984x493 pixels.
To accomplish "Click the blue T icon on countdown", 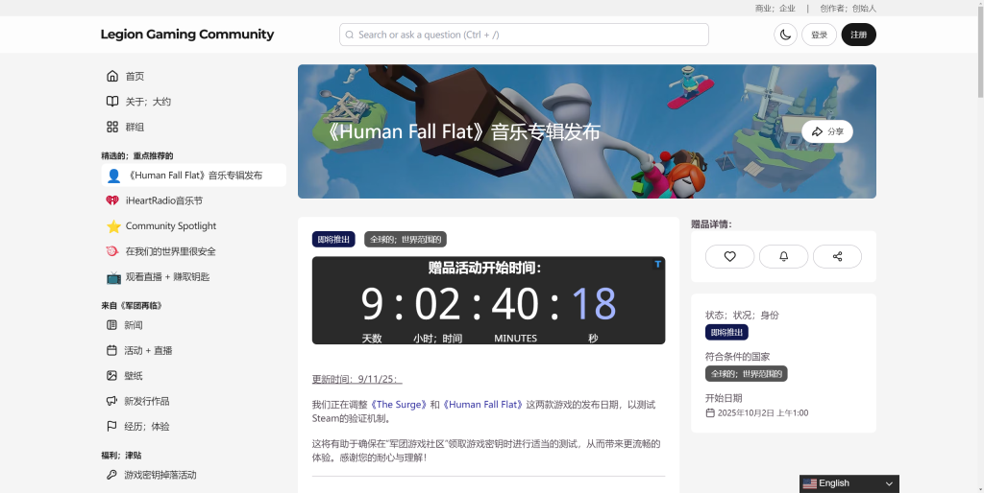I will coord(657,264).
